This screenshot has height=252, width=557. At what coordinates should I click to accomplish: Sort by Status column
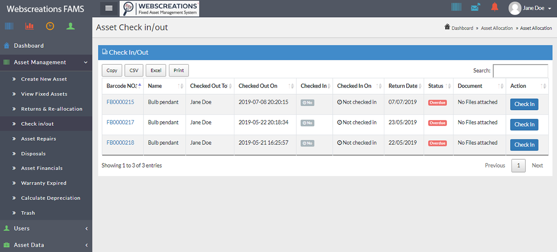438,86
